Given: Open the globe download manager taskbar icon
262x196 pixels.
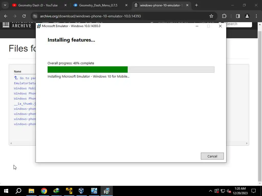Looking at the screenshot, I should point(57,191).
